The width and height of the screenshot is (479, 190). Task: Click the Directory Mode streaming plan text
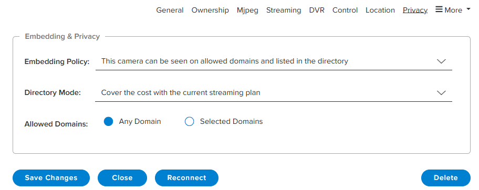(x=181, y=92)
